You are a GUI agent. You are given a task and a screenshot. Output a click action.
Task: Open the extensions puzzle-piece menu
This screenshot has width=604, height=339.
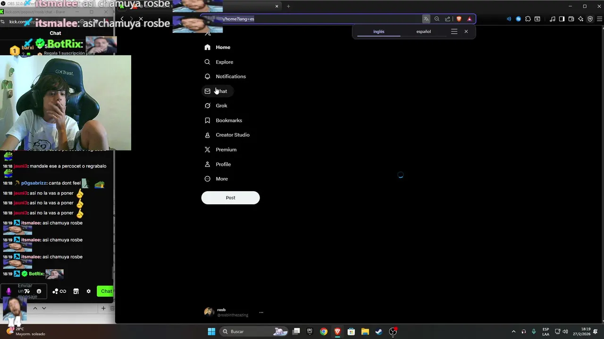click(x=528, y=19)
